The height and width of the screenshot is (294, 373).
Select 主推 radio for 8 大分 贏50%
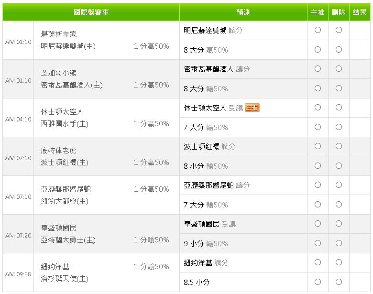318,49
